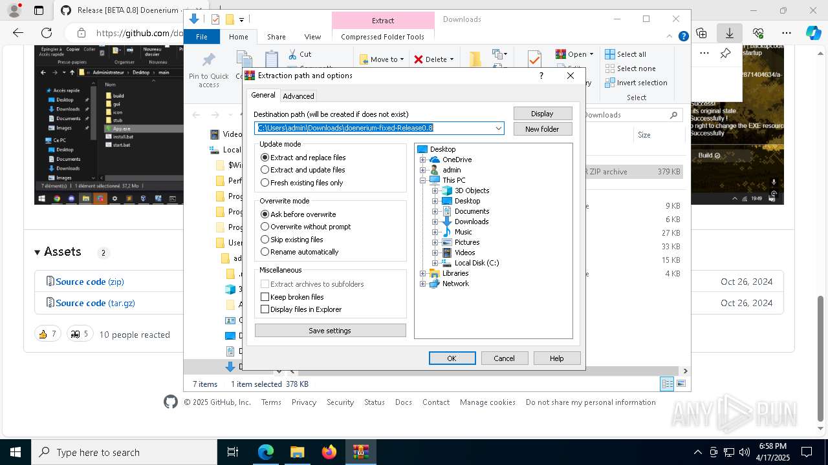Open the General tab
This screenshot has width=828, height=465.
coord(263,95)
